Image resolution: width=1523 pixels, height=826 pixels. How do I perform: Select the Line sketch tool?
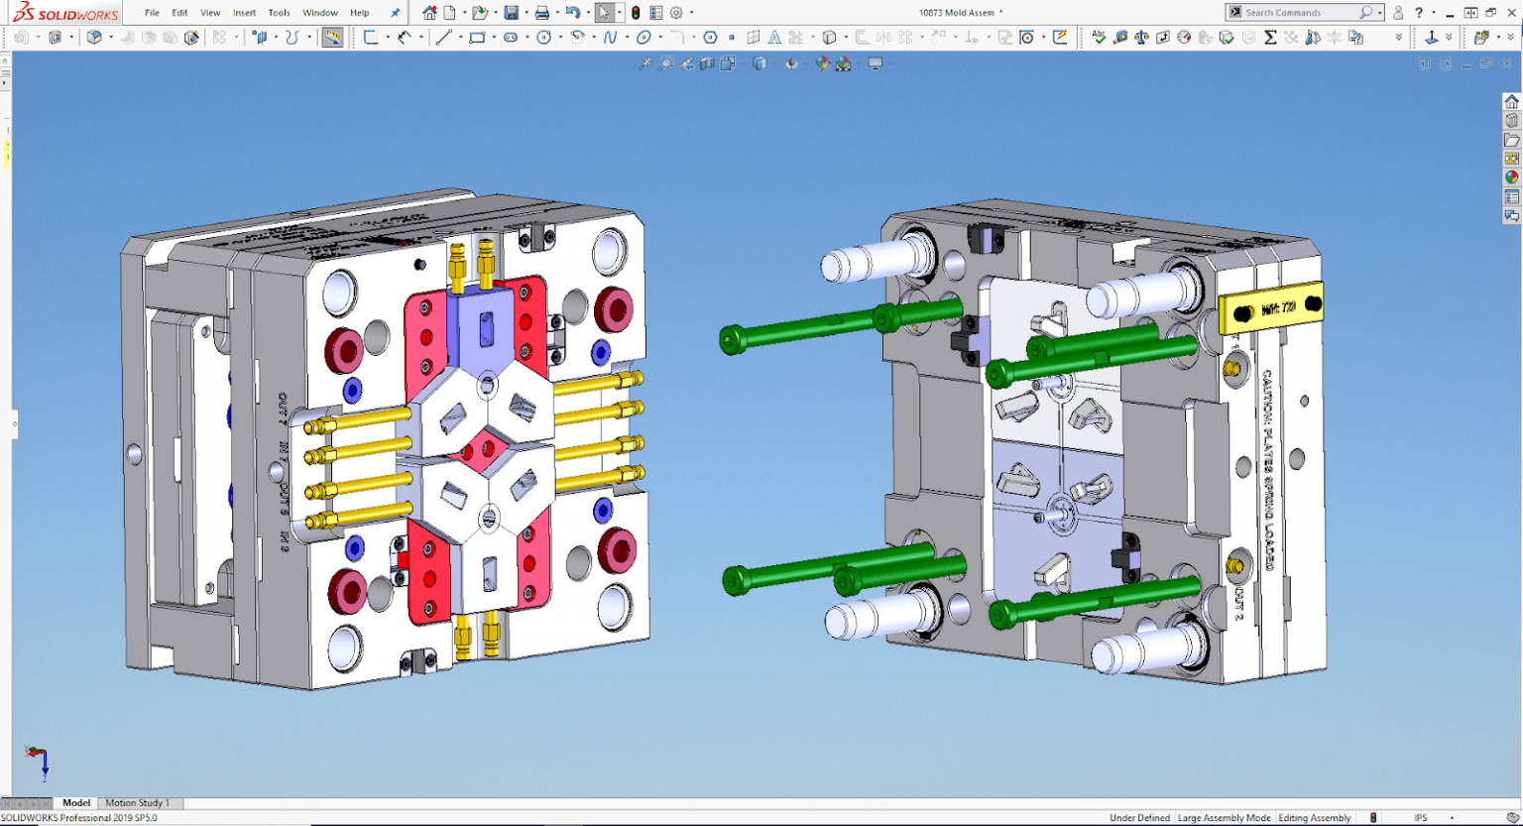(x=443, y=38)
